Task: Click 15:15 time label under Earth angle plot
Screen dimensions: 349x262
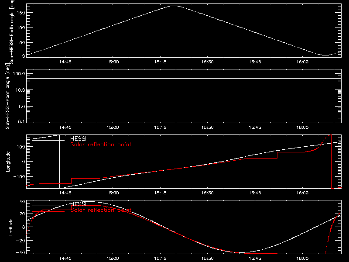Action: [x=160, y=62]
